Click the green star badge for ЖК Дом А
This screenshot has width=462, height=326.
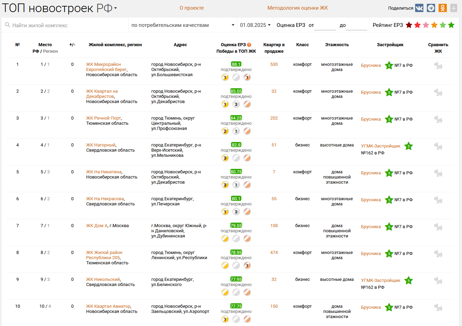click(389, 227)
